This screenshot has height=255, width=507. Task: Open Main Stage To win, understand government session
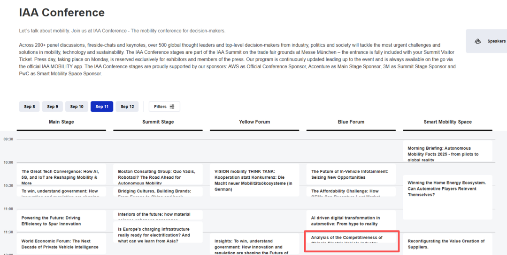coord(61,191)
